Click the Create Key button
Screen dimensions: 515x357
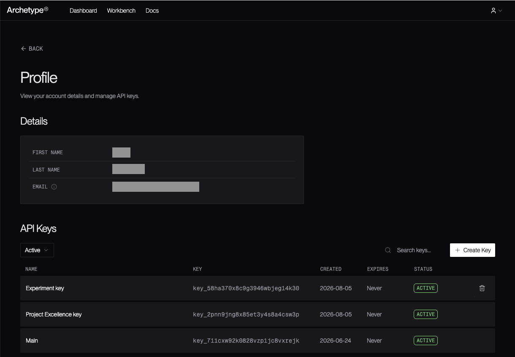point(472,250)
